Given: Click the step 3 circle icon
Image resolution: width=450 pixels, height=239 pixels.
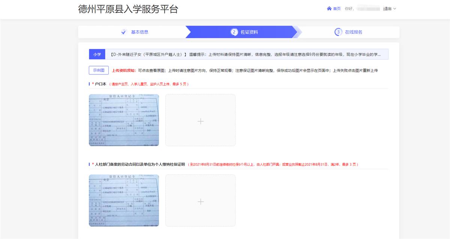Looking at the screenshot, I should click(x=338, y=32).
